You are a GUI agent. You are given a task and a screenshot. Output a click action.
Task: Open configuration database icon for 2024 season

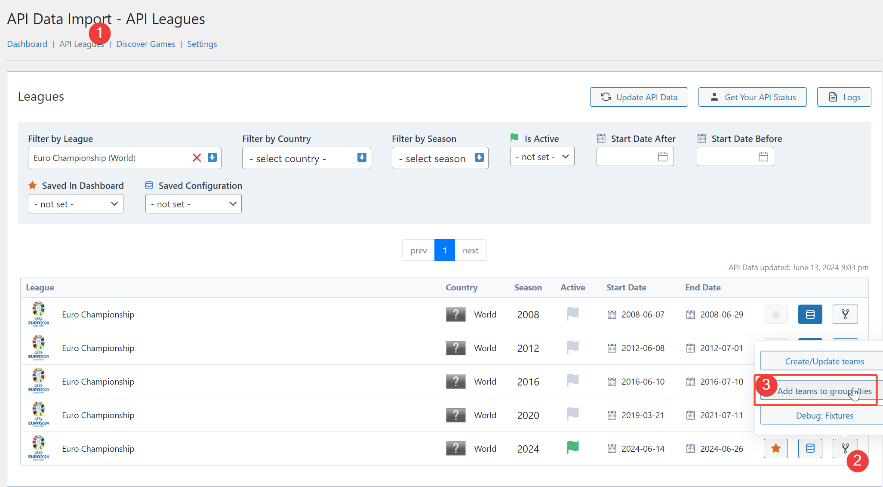coord(810,449)
